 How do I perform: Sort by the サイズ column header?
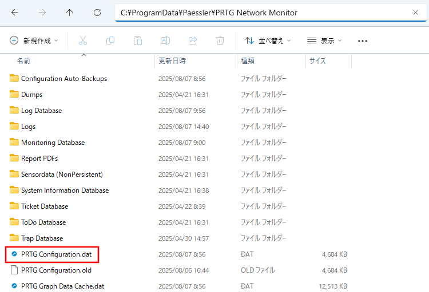coord(317,60)
